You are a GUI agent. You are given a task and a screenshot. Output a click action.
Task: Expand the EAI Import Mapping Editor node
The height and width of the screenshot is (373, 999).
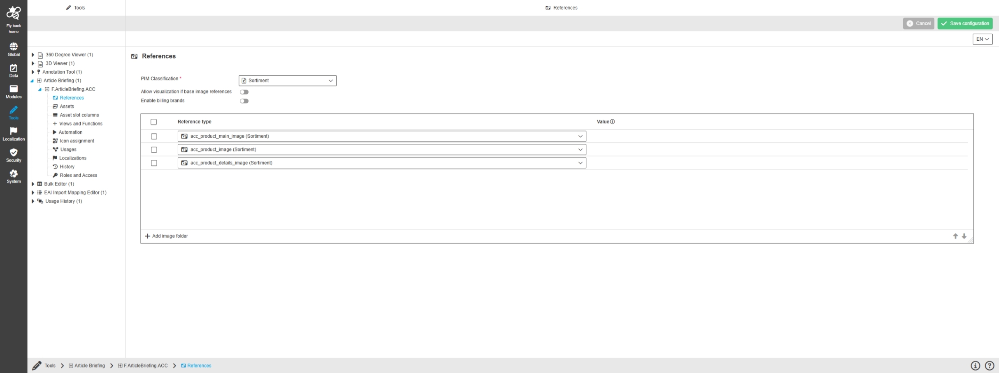click(33, 192)
